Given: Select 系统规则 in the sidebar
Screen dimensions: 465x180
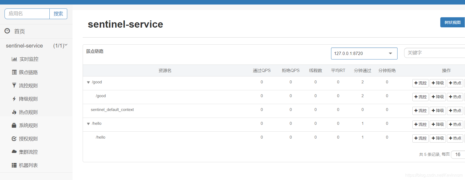Looking at the screenshot, I should pyautogui.click(x=28, y=125).
